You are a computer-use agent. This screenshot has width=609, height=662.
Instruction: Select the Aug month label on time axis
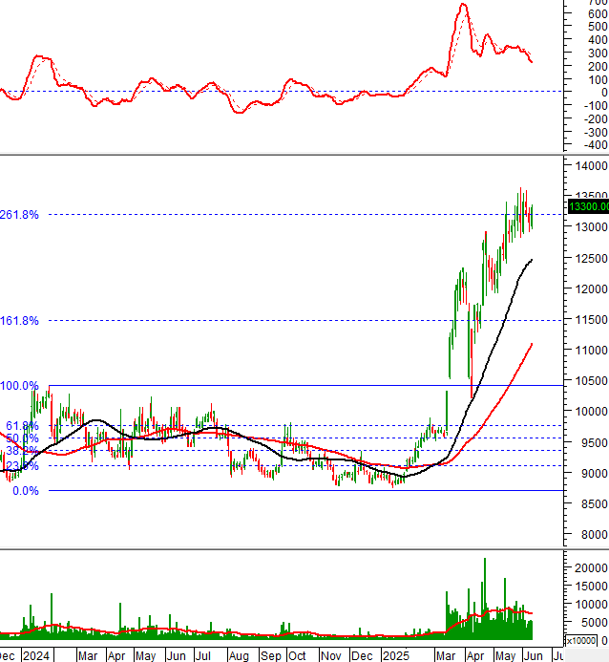(239, 655)
